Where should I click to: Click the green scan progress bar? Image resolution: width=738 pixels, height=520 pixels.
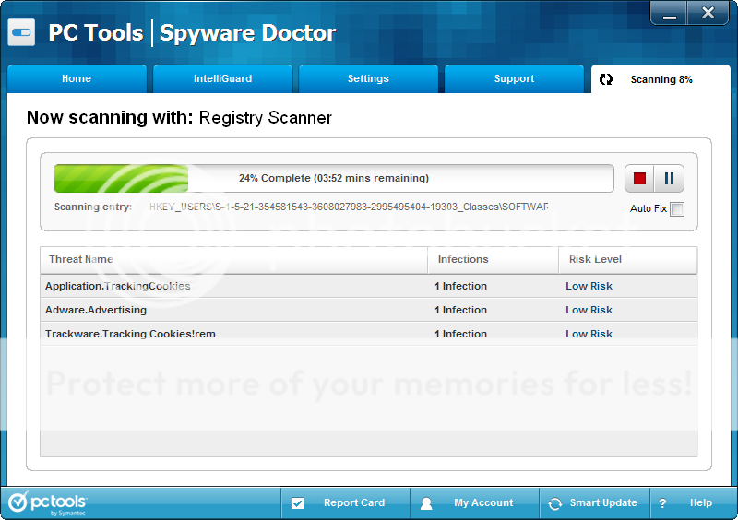coord(333,178)
